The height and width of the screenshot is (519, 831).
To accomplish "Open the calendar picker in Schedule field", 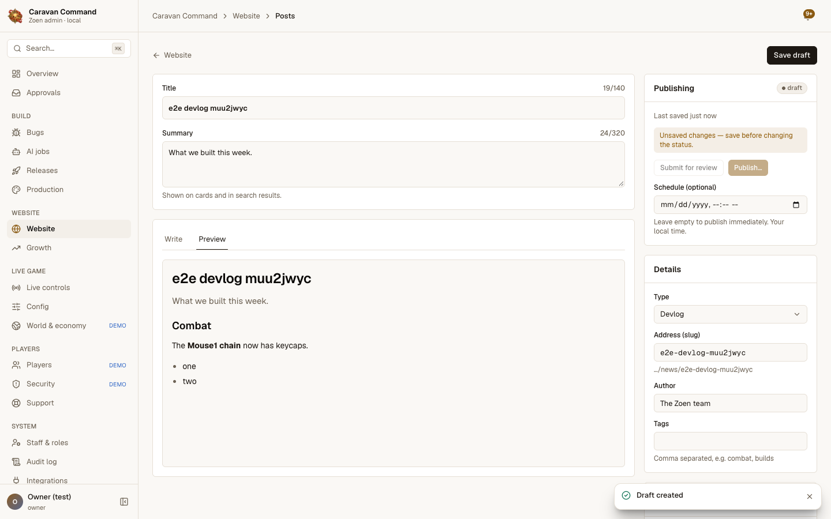I will [796, 205].
